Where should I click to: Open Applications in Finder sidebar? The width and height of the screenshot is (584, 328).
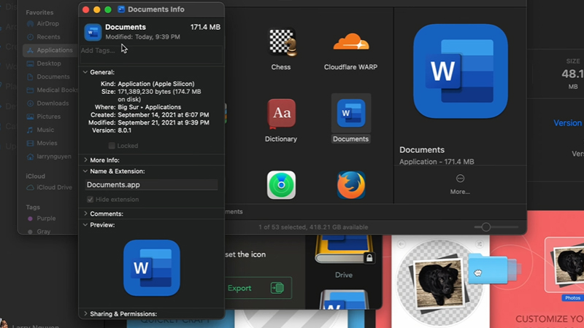[55, 50]
